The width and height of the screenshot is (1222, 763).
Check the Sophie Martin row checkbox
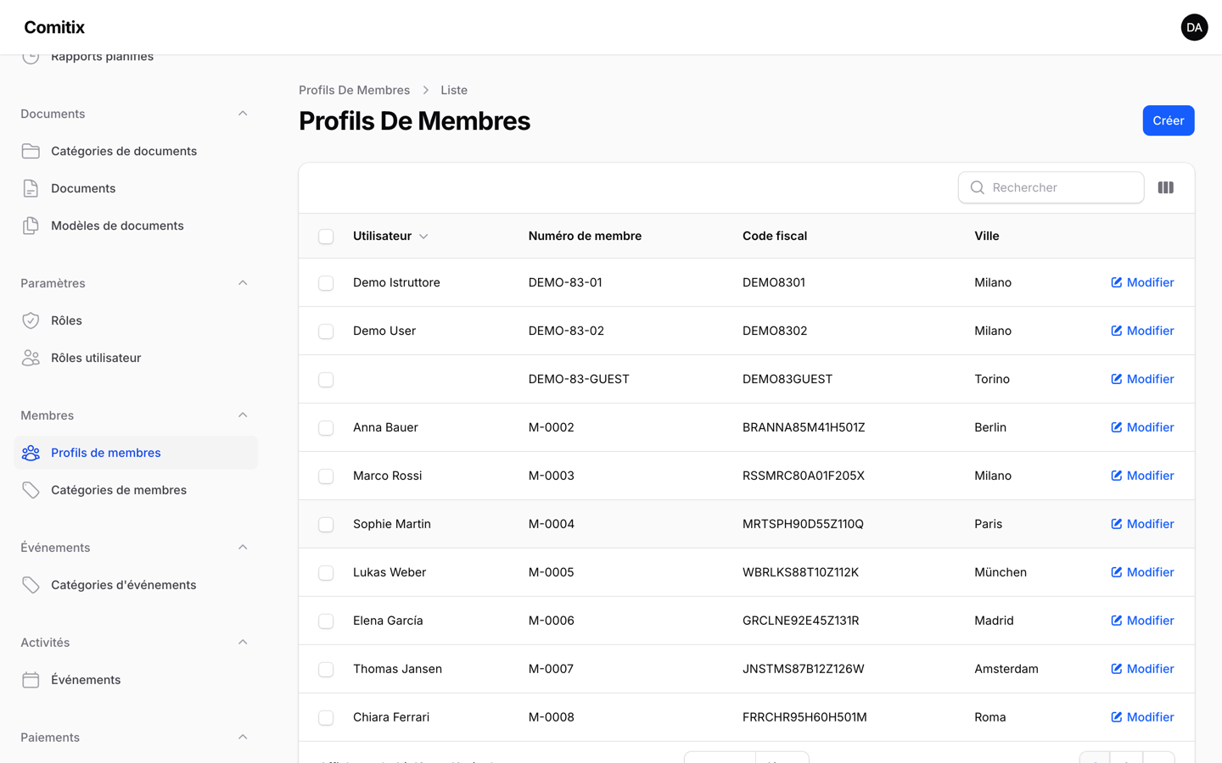point(326,525)
